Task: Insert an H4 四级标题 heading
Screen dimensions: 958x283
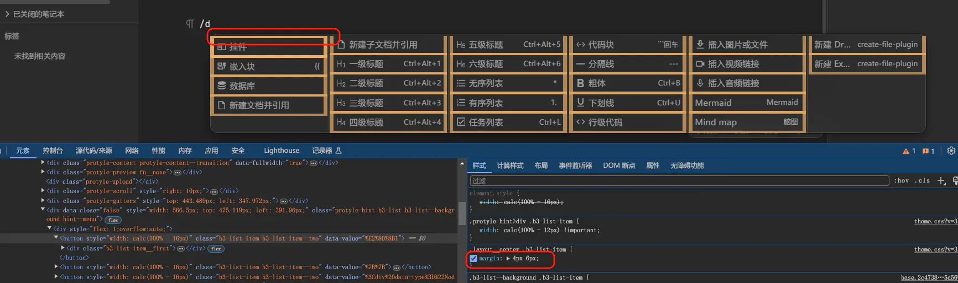Action: coord(388,122)
